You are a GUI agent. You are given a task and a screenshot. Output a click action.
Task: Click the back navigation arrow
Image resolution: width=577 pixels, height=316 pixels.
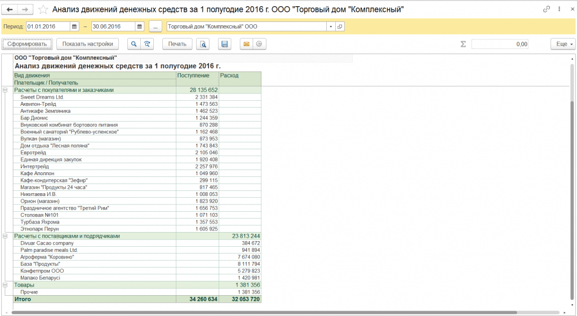tap(10, 10)
